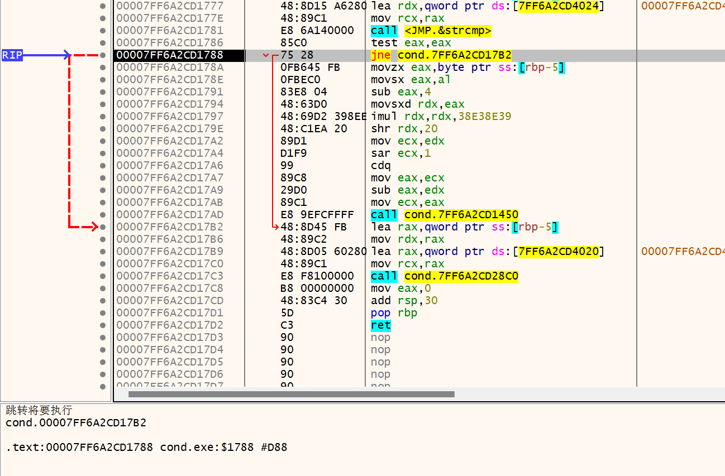The height and width of the screenshot is (476, 725).
Task: Click the call cond.7FF6A2CD28C0 target
Action: click(x=461, y=276)
